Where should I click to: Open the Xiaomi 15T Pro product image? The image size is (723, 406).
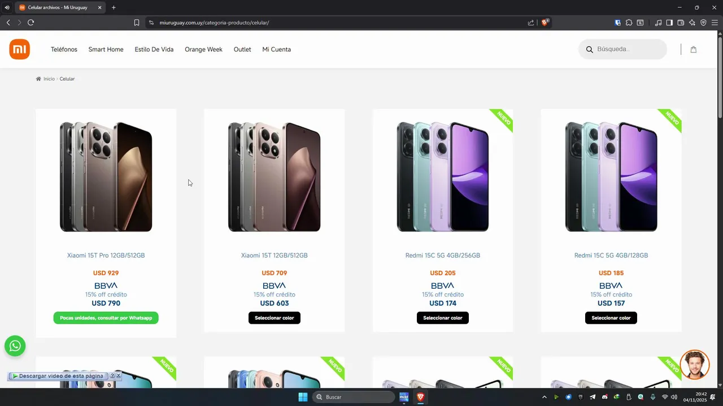[106, 176]
